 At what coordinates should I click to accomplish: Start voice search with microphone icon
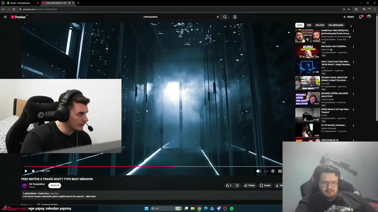coord(235,17)
